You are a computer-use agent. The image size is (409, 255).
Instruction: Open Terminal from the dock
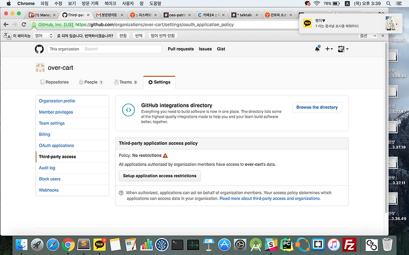pyautogui.click(x=177, y=245)
